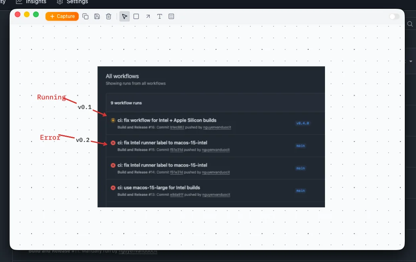This screenshot has width=416, height=262.
Task: Click the running status icon on workflow #16
Action: [113, 120]
